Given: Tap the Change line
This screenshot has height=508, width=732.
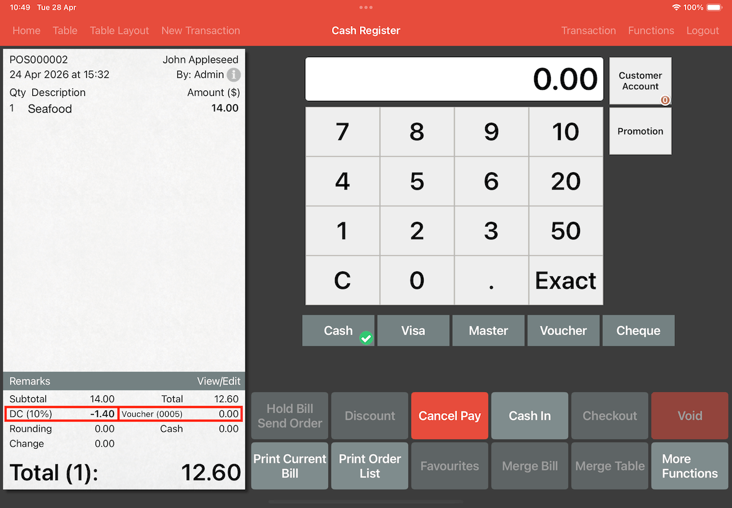Looking at the screenshot, I should [x=61, y=444].
